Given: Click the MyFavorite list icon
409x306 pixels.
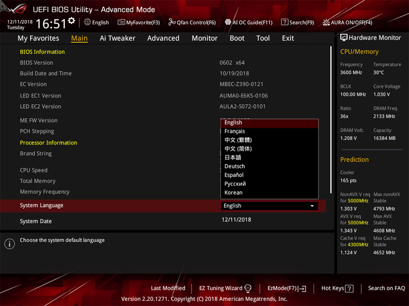Looking at the screenshot, I should pyautogui.click(x=121, y=22).
